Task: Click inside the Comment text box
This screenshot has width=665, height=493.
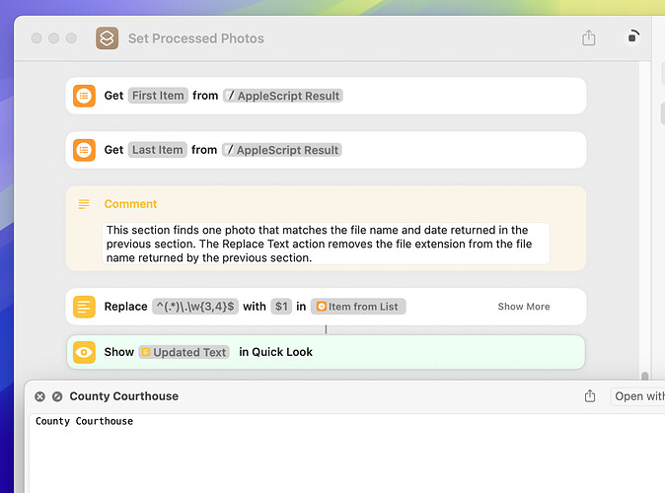Action: pos(326,244)
